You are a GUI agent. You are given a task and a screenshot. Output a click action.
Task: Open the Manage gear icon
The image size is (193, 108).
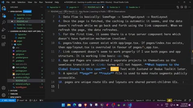tap(4, 95)
